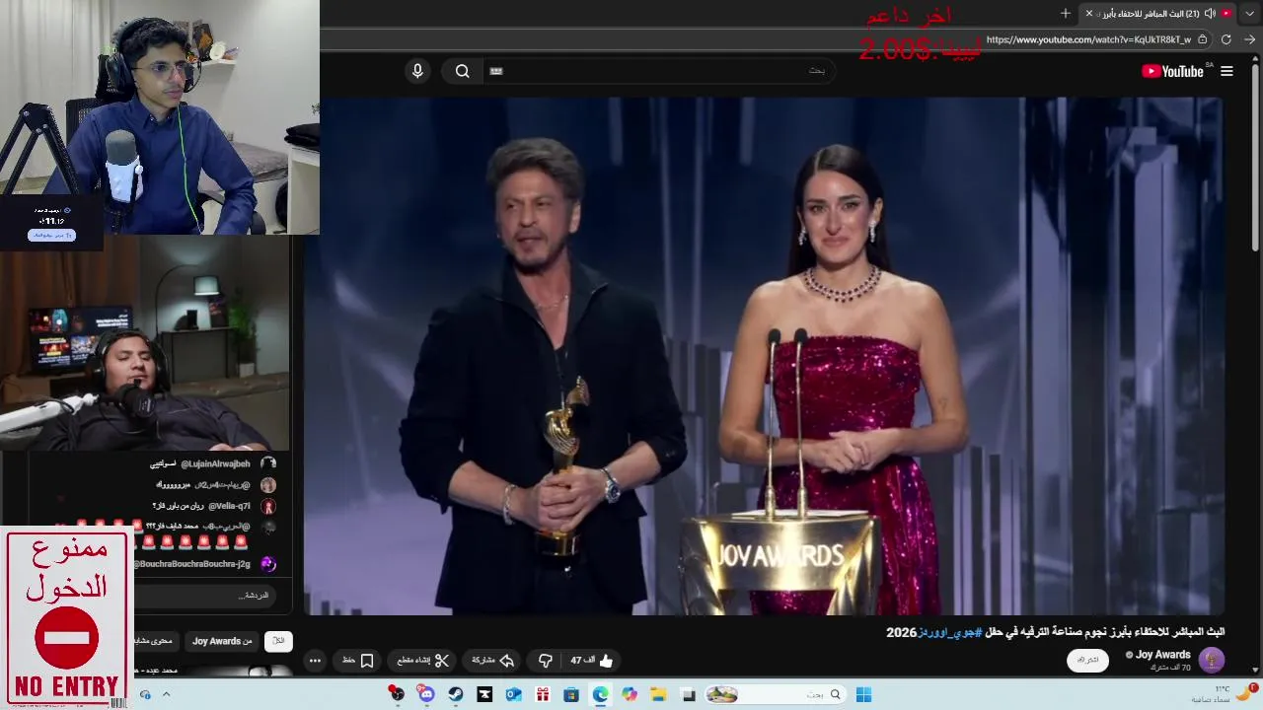Click the YouTube voice search microphone icon
The height and width of the screenshot is (710, 1263).
[x=417, y=71]
